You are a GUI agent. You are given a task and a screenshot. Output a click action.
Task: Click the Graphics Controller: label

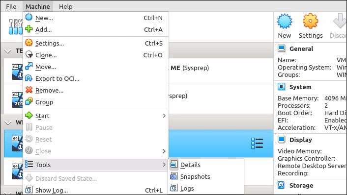(x=306, y=158)
